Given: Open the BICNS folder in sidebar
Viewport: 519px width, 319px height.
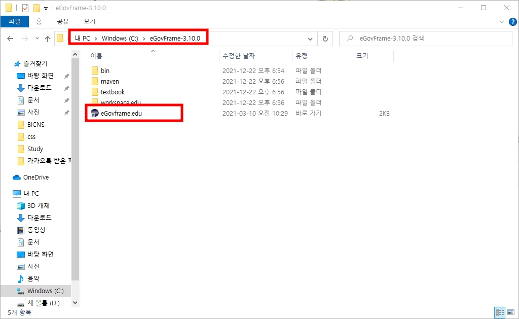Looking at the screenshot, I should click(36, 125).
